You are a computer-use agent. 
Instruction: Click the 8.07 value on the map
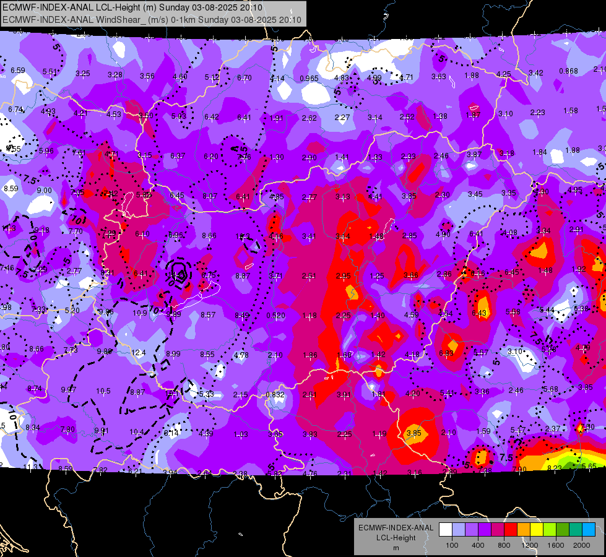point(210,196)
